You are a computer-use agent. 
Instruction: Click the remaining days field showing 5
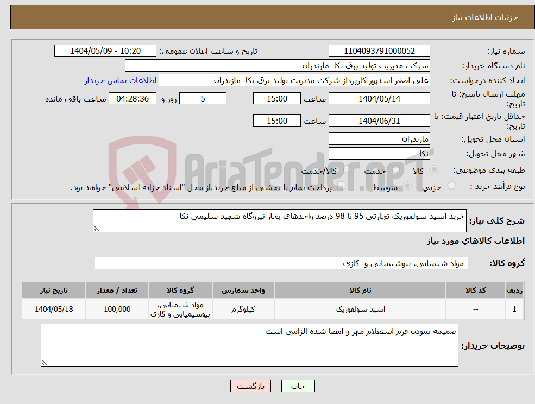point(203,99)
